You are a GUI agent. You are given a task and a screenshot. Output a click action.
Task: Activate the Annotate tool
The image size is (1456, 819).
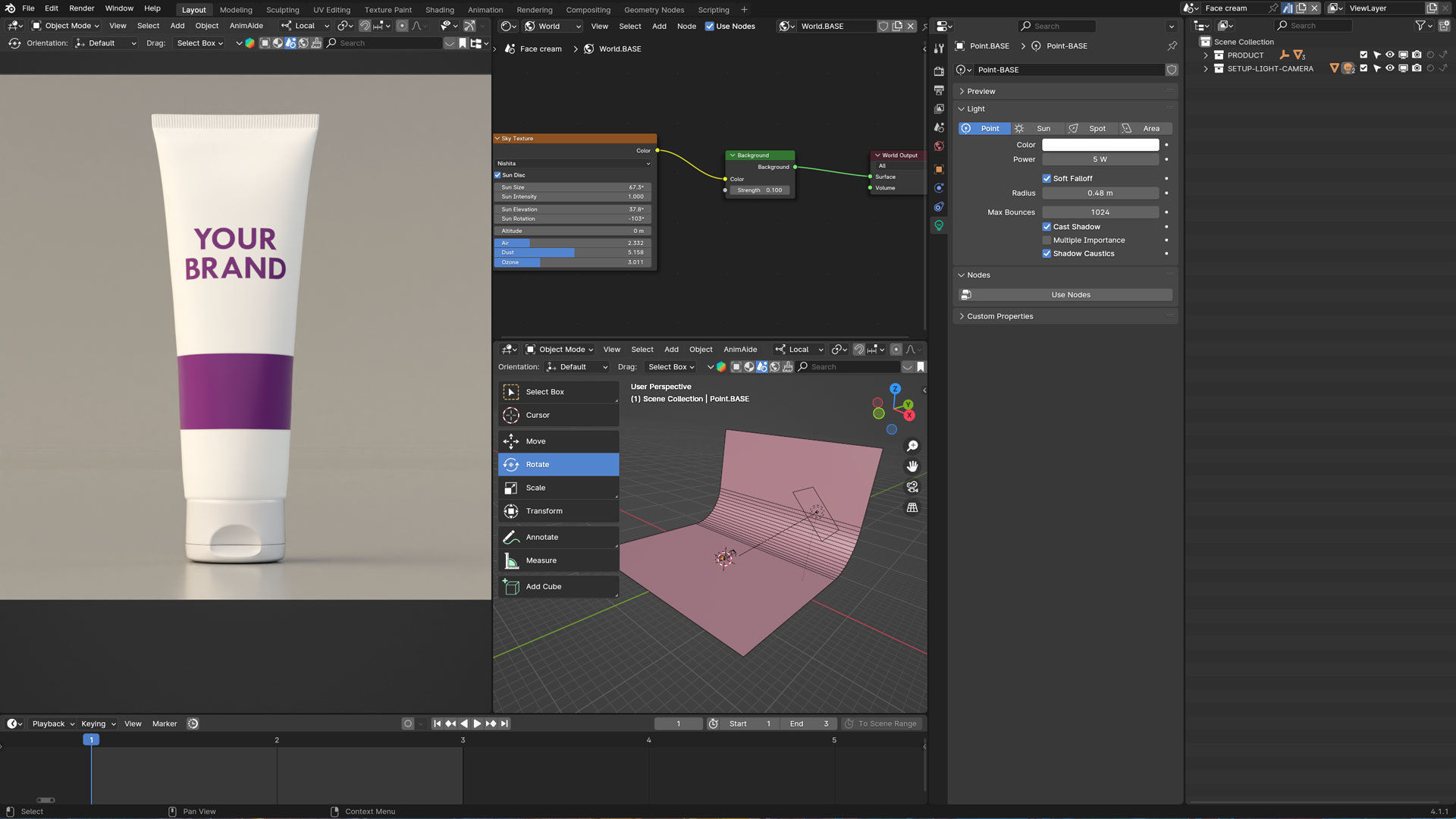coord(557,537)
